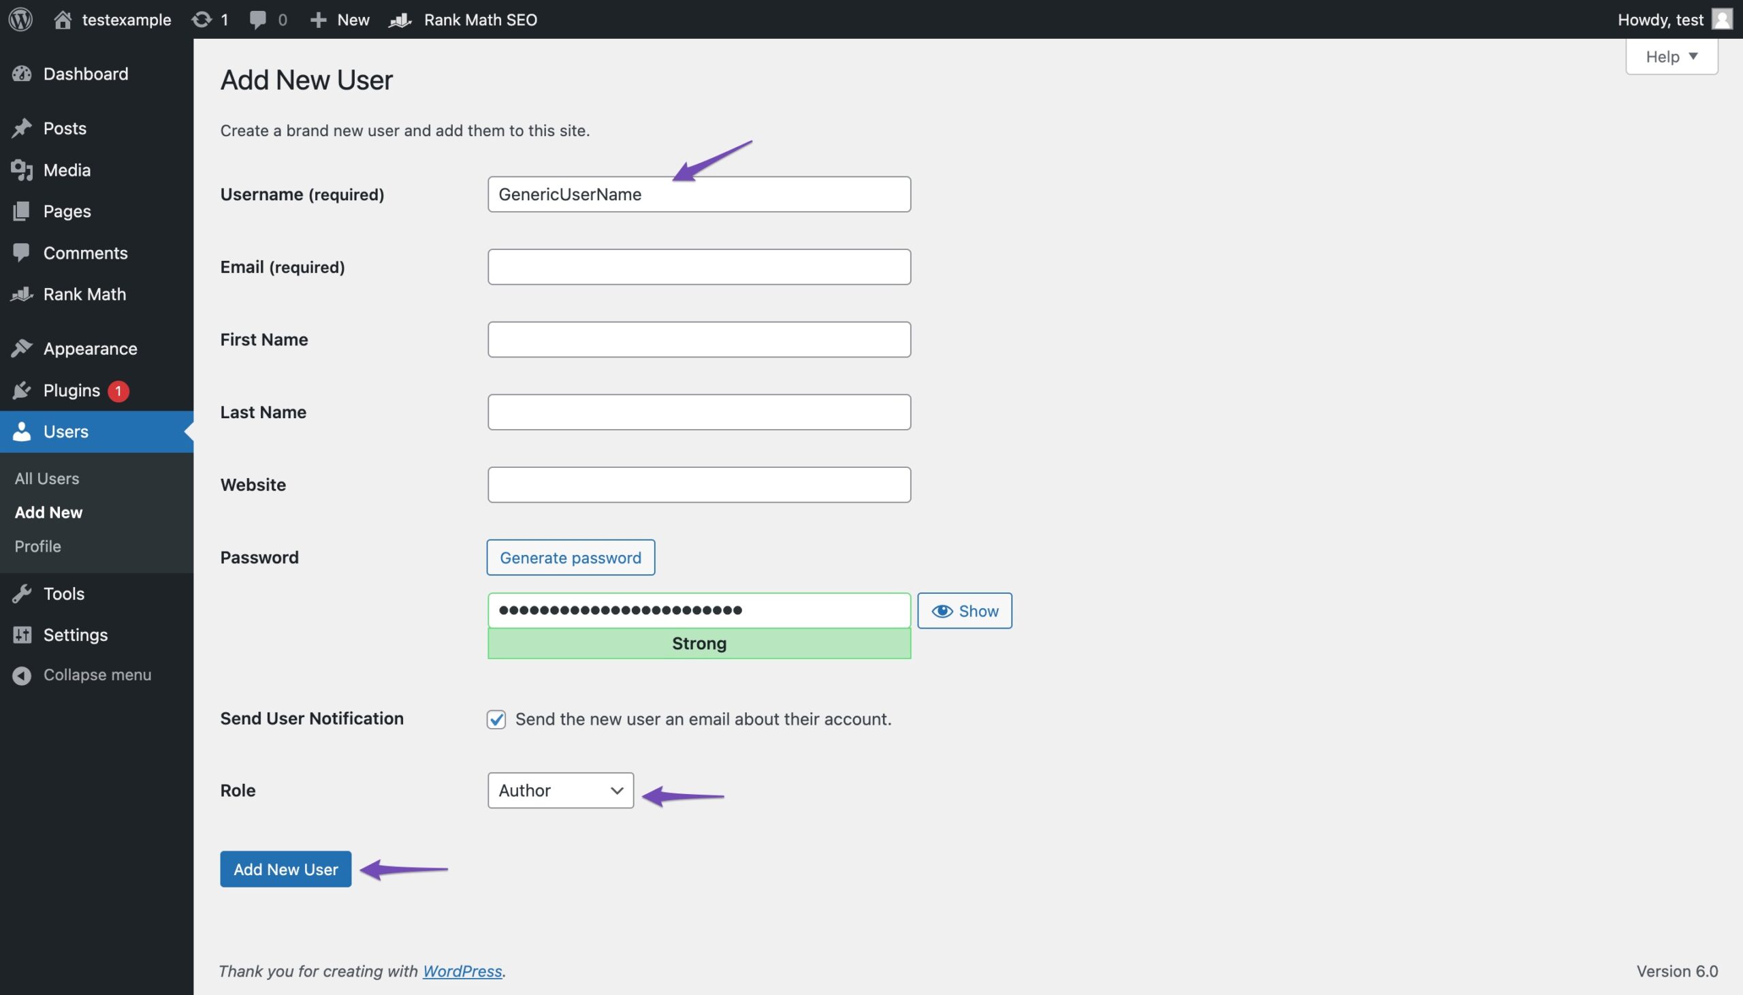The image size is (1743, 995).
Task: Enable strong password indicator
Action: coord(699,642)
